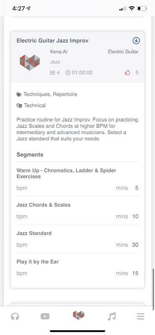Select the Play it by the Ear segment
Image resolution: width=155 pixels, height=335 pixels.
77,267
